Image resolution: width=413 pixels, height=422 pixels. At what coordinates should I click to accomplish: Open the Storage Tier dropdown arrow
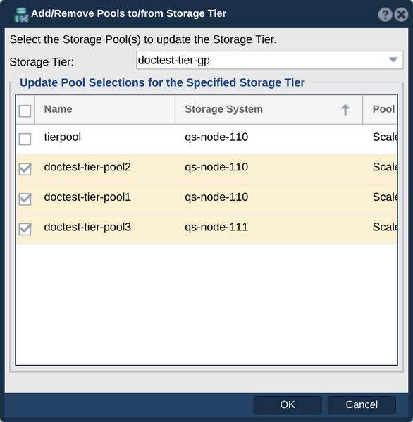click(393, 60)
